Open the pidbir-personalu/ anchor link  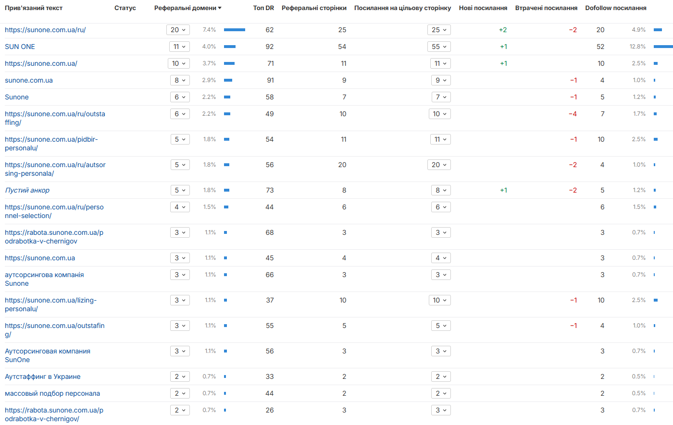(x=51, y=144)
